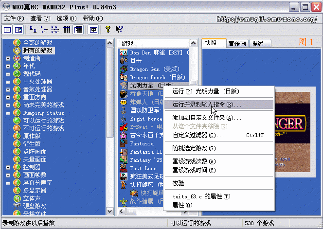Image resolution: width=323 pixels, height=229 pixels.
Task: Expand the 尚未完美的游戏 tree node
Action: coord(8,105)
